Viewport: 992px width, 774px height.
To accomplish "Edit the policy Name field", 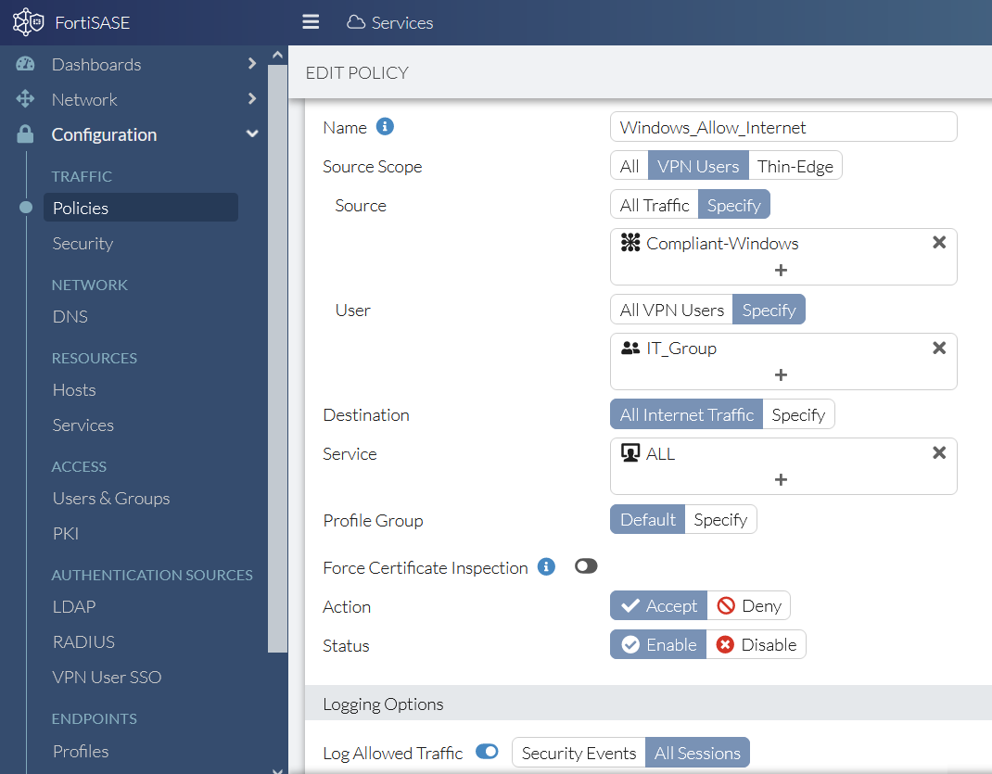I will click(x=782, y=127).
